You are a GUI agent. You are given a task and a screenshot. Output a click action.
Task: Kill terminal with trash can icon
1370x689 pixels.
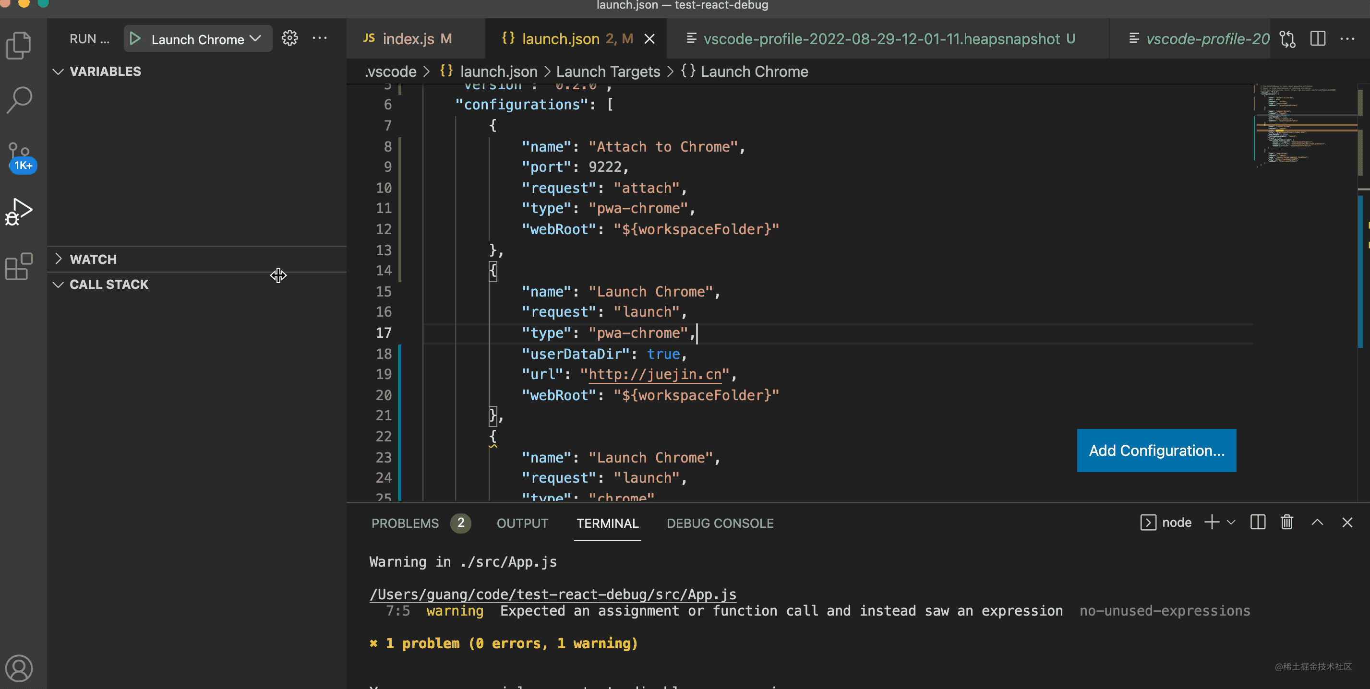pos(1286,522)
